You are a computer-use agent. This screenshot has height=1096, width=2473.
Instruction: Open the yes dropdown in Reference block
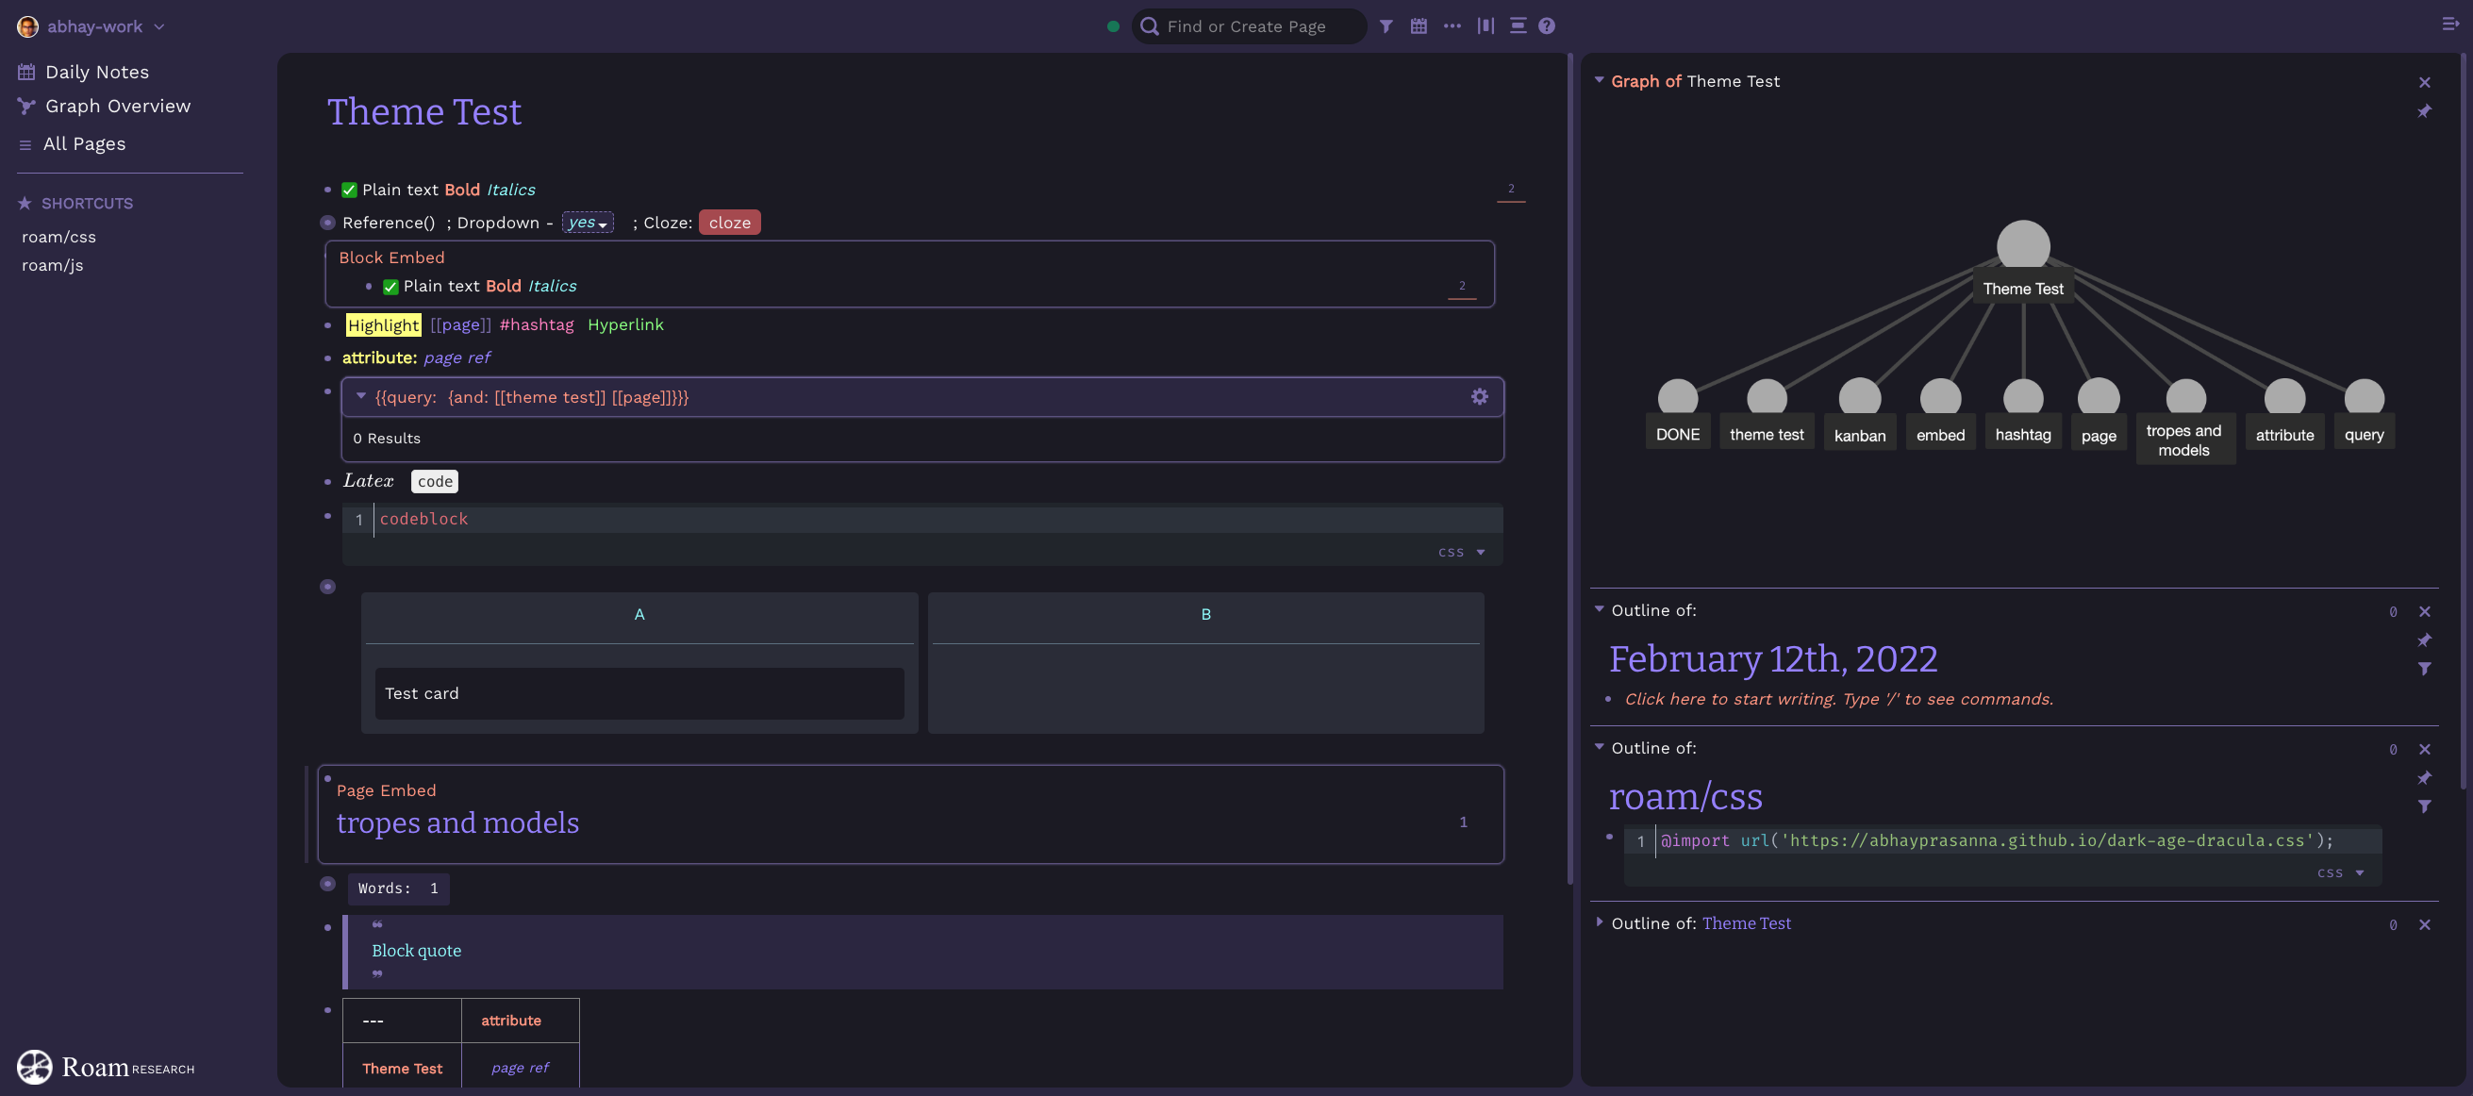pos(587,223)
